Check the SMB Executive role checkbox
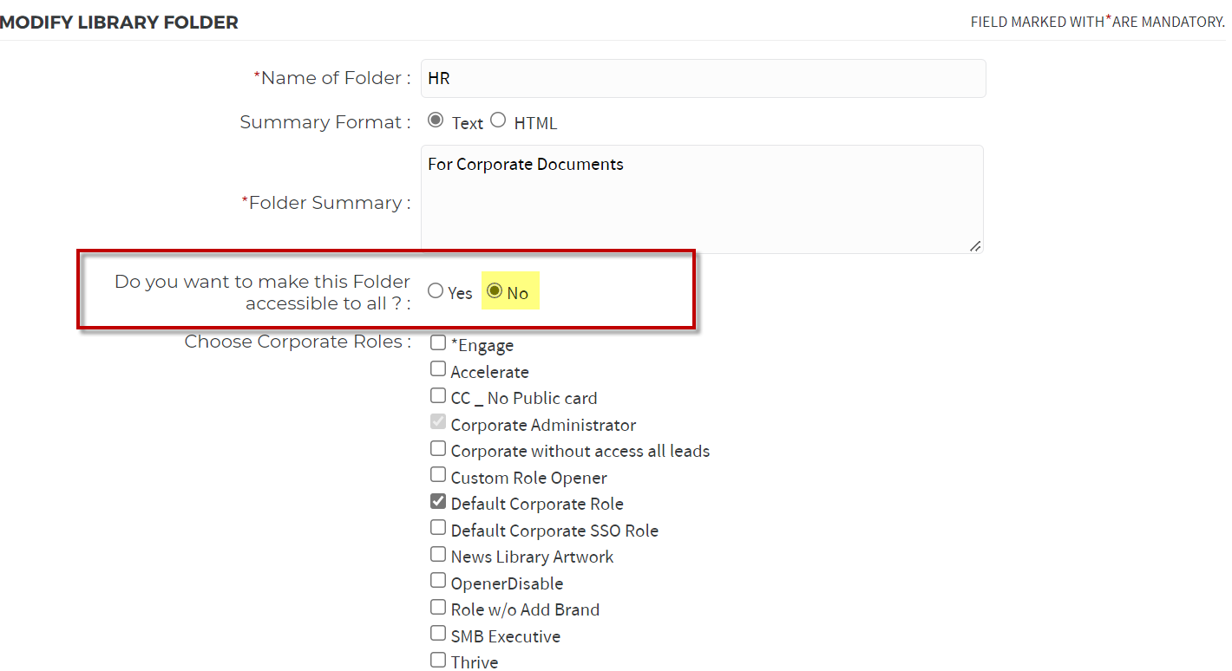Image resolution: width=1232 pixels, height=671 pixels. pos(438,634)
